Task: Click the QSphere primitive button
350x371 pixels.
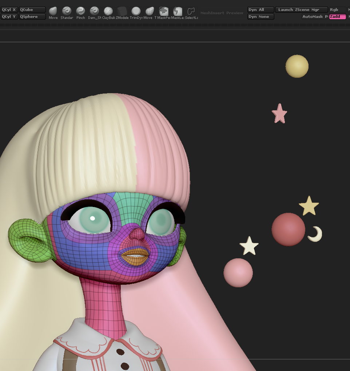Action: [x=32, y=17]
